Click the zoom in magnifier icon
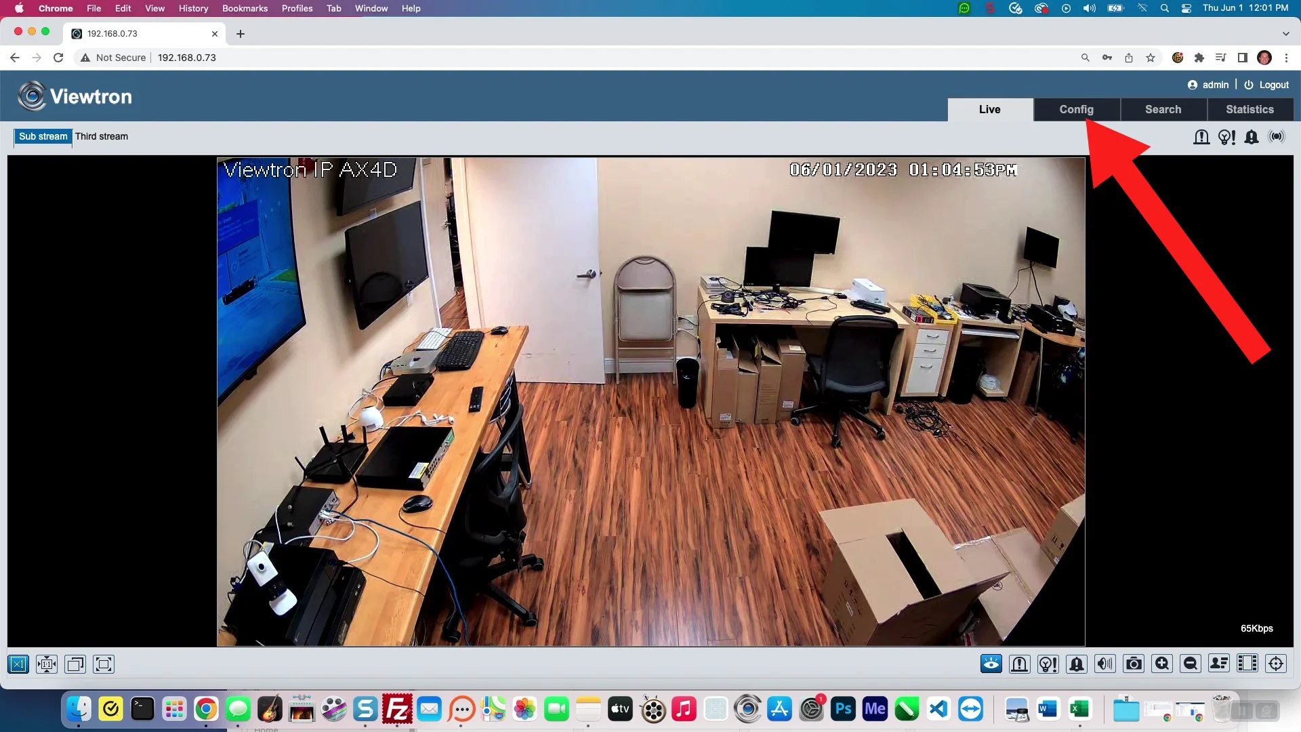 tap(1162, 664)
